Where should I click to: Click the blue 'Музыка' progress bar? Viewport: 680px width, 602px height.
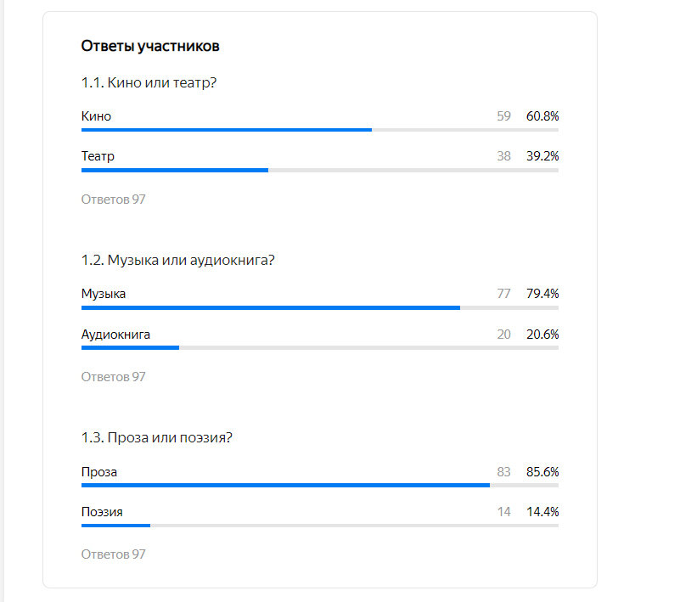(x=271, y=307)
